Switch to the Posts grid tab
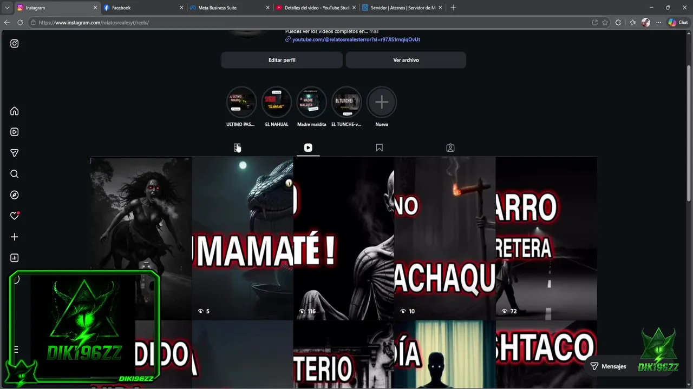Image resolution: width=693 pixels, height=389 pixels. (237, 147)
